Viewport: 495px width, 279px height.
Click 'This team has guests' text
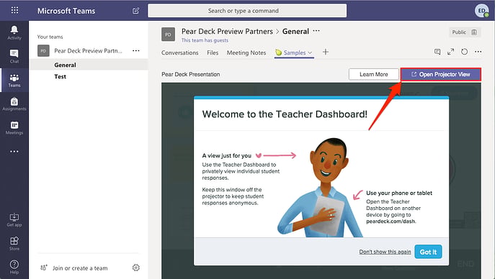[205, 40]
